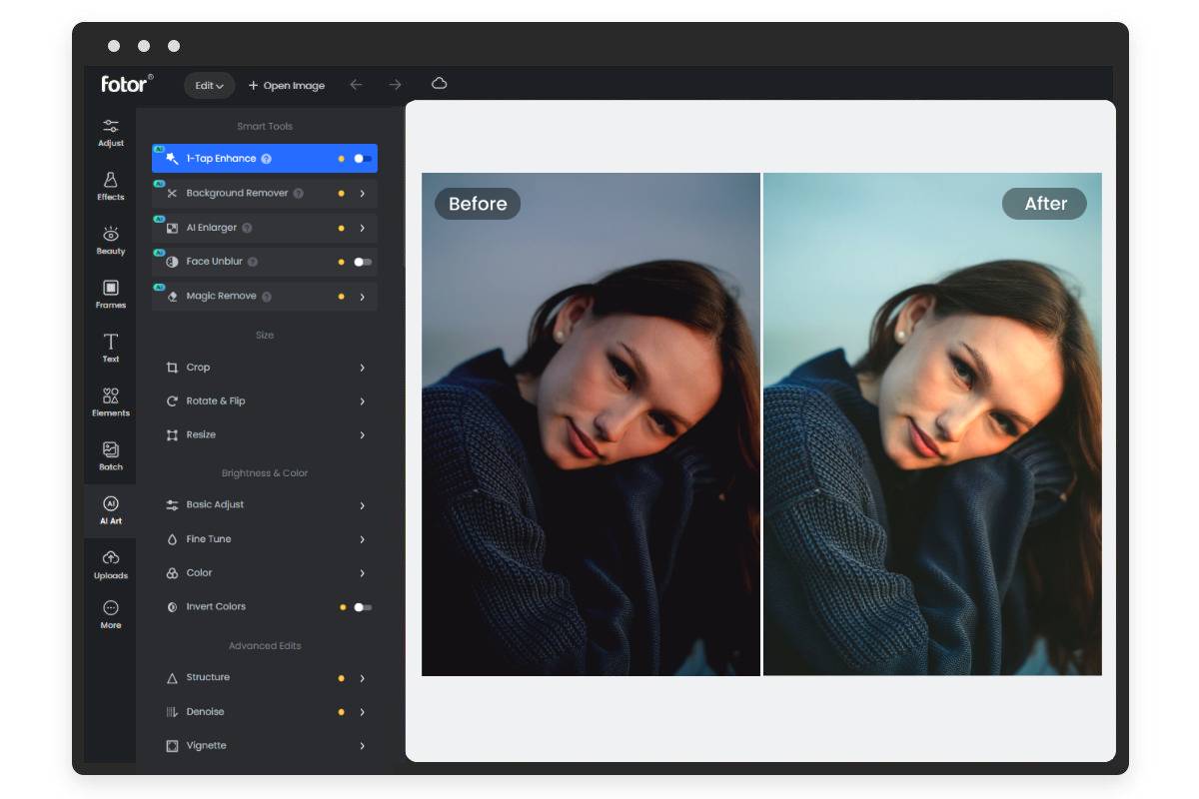
Task: Expand Background Remover chevron
Action: click(362, 194)
